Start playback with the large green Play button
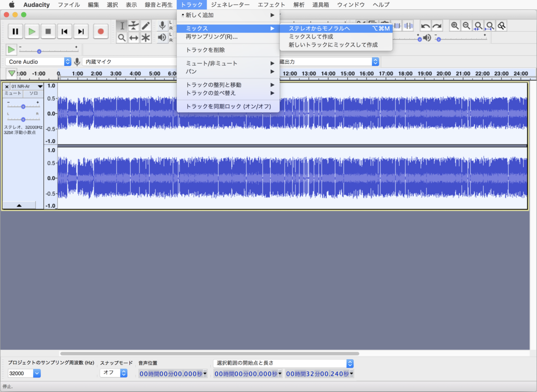The height and width of the screenshot is (392, 537). pos(32,31)
